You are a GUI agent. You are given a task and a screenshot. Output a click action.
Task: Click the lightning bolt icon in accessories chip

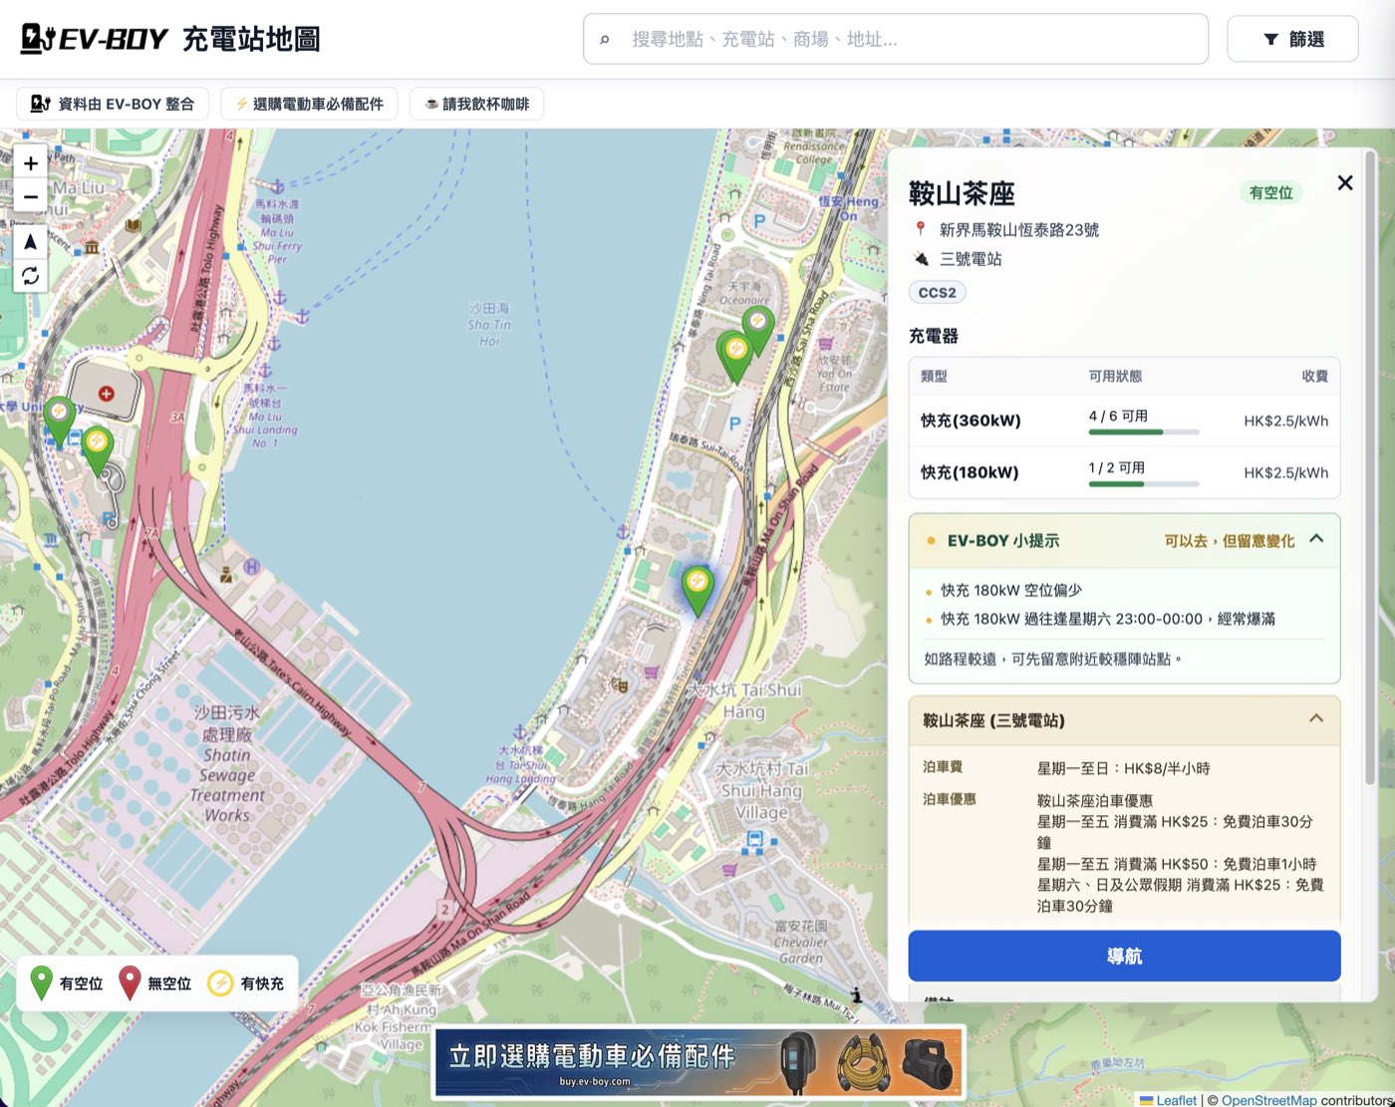click(x=242, y=104)
